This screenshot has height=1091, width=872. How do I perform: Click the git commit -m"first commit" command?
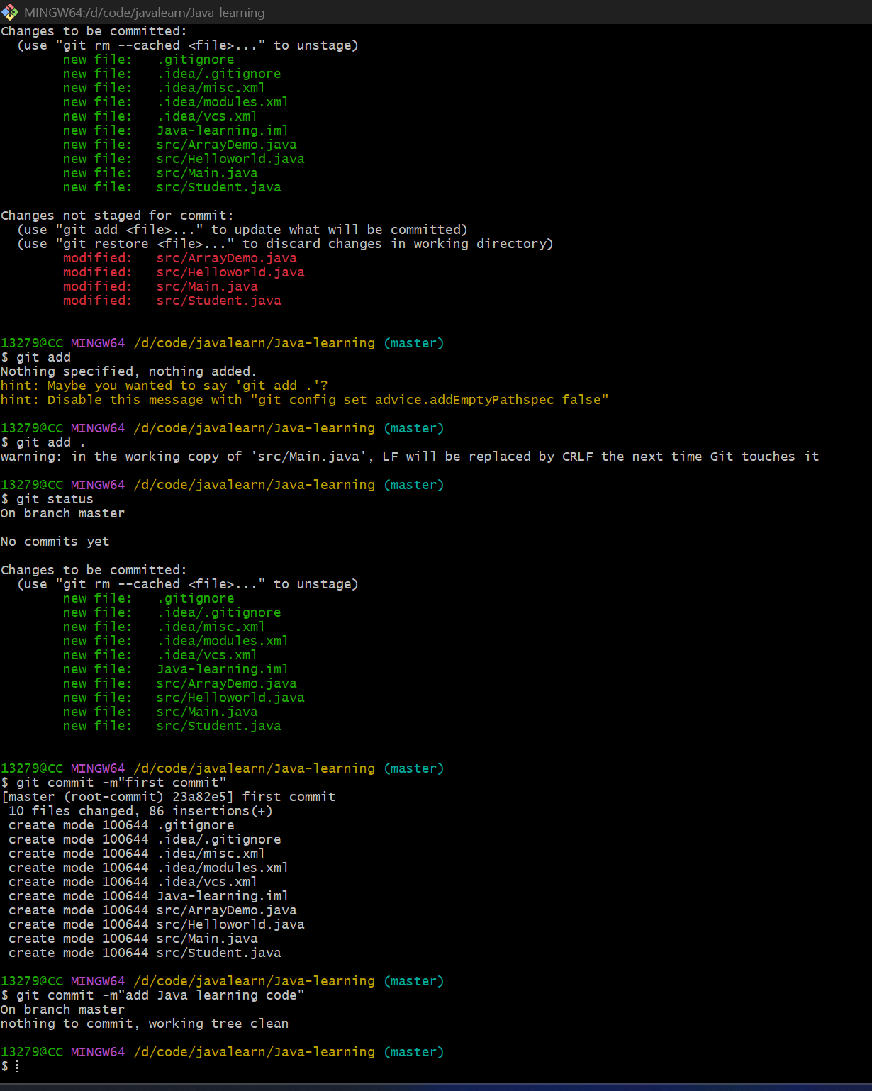pyautogui.click(x=113, y=783)
